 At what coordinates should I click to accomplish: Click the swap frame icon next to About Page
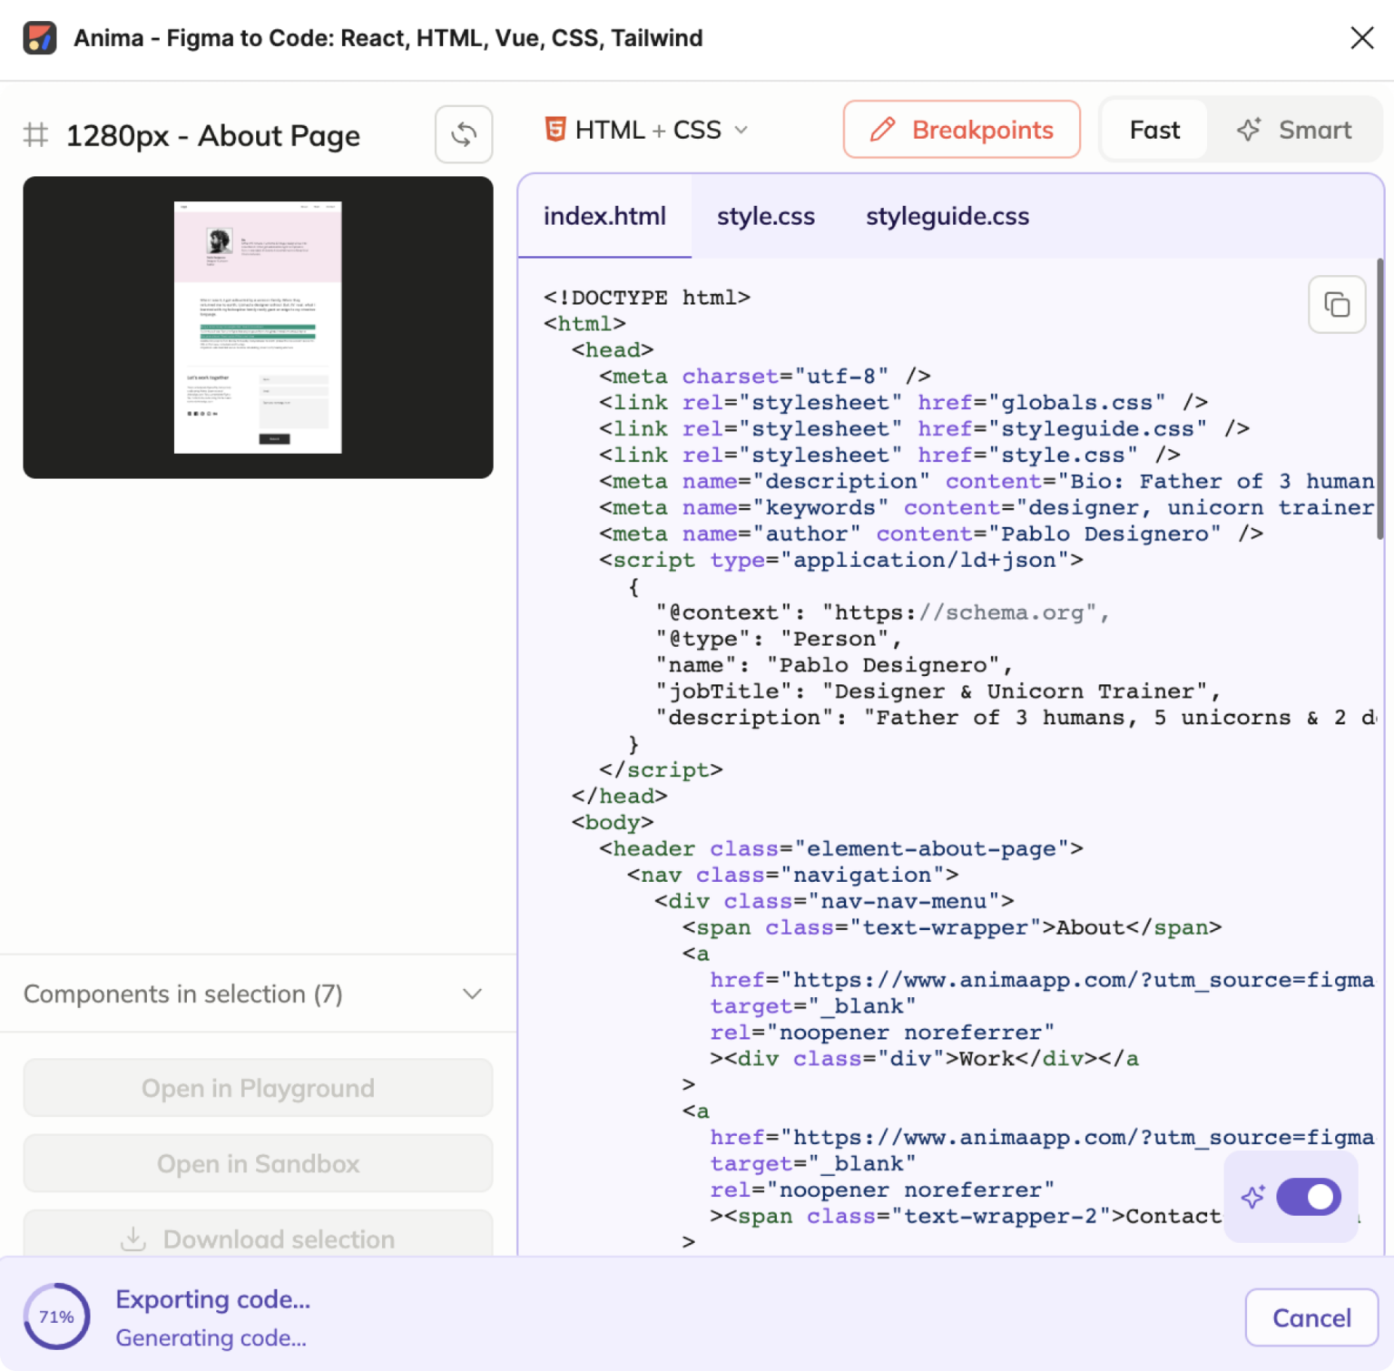tap(464, 134)
